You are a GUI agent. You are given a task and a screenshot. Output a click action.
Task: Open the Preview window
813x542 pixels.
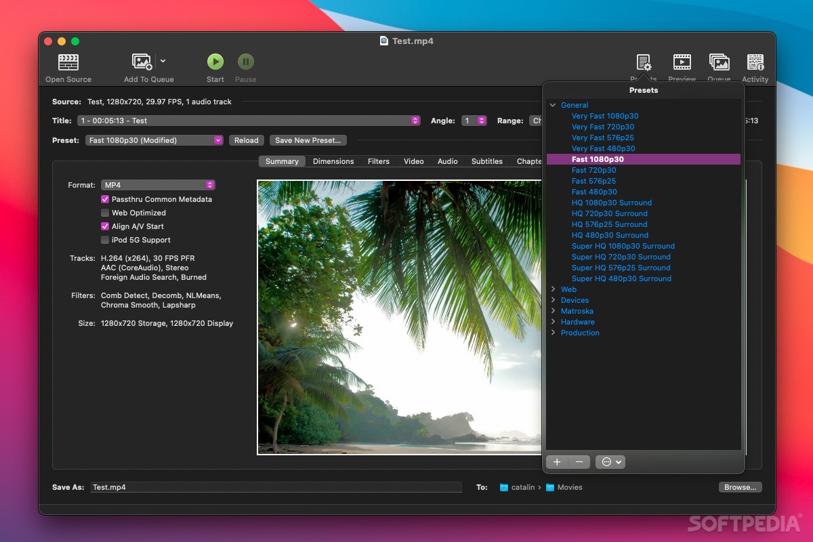click(681, 62)
